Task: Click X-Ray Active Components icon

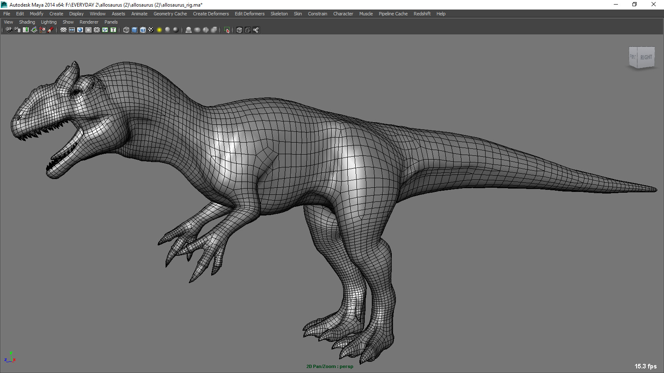Action: 248,30
